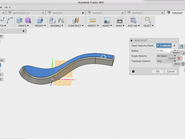Open the Scope Options All Edges dropdown
Image resolution: width=185 pixels, height=139 pixels.
[166, 56]
